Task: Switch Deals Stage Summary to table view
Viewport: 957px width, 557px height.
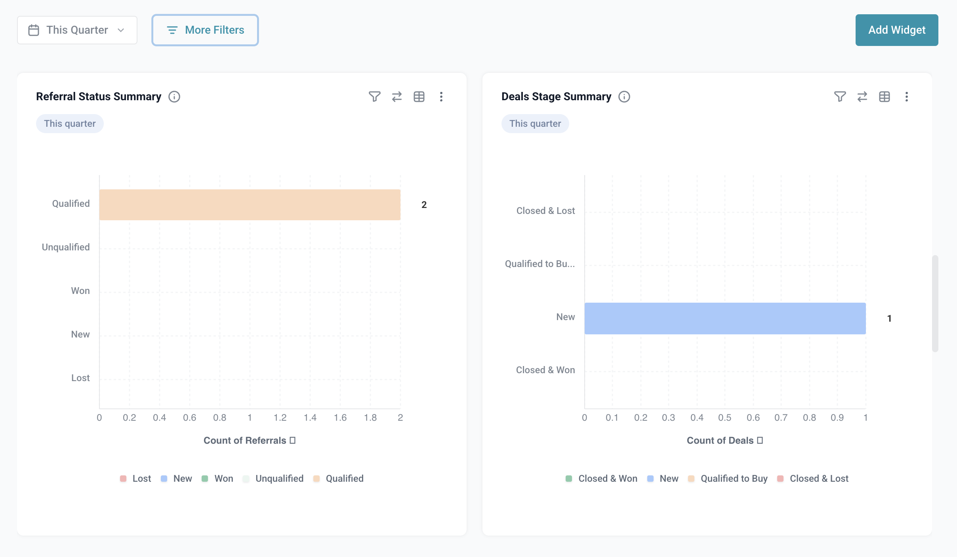Action: pyautogui.click(x=884, y=97)
